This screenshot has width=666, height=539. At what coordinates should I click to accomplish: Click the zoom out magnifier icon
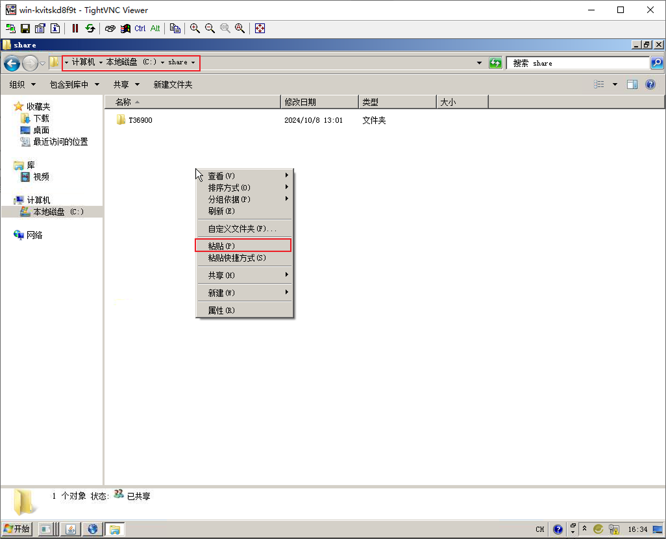[x=210, y=29]
